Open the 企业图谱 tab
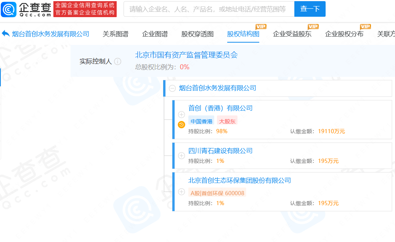This screenshot has width=395, height=242. pyautogui.click(x=155, y=34)
